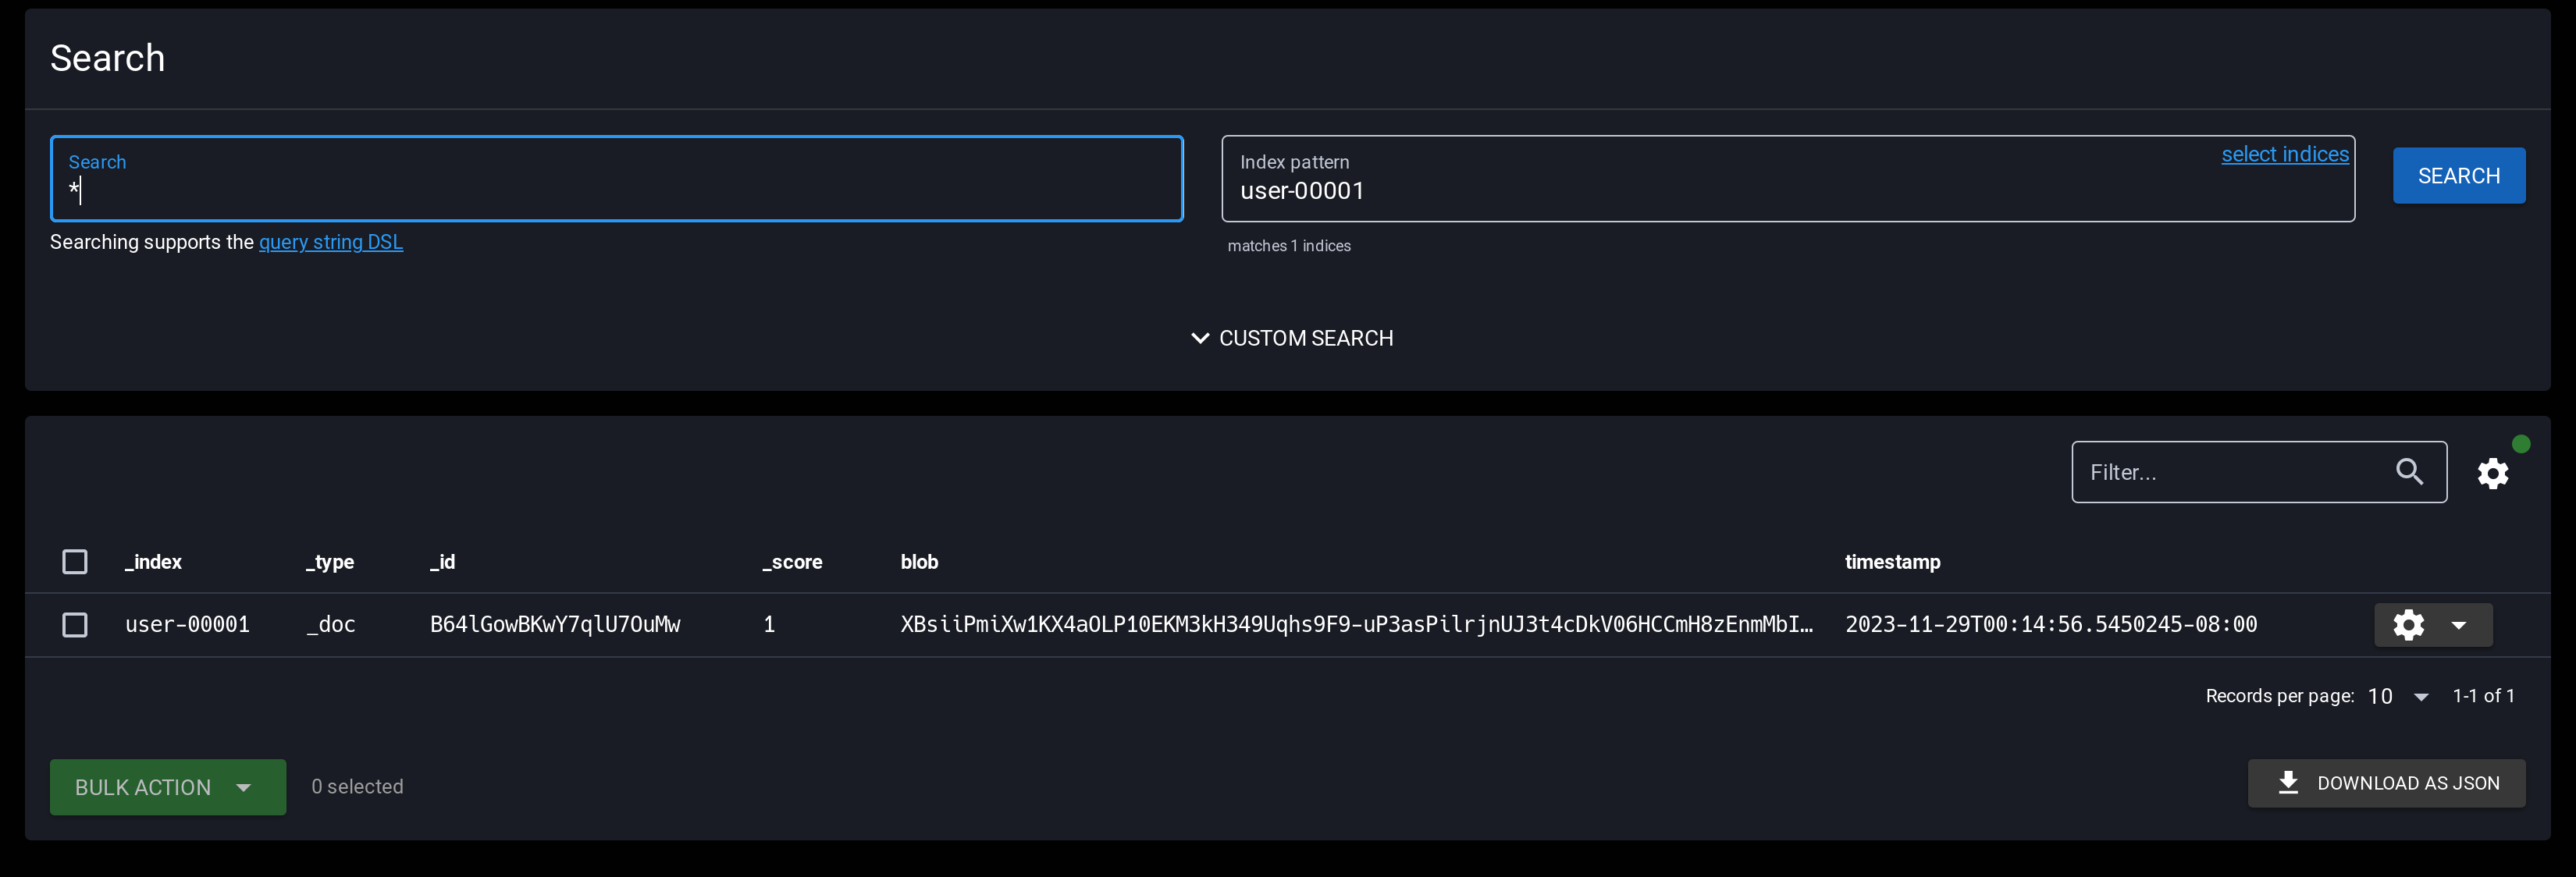This screenshot has height=877, width=2576.
Task: Focus the Search query input field
Action: (617, 179)
